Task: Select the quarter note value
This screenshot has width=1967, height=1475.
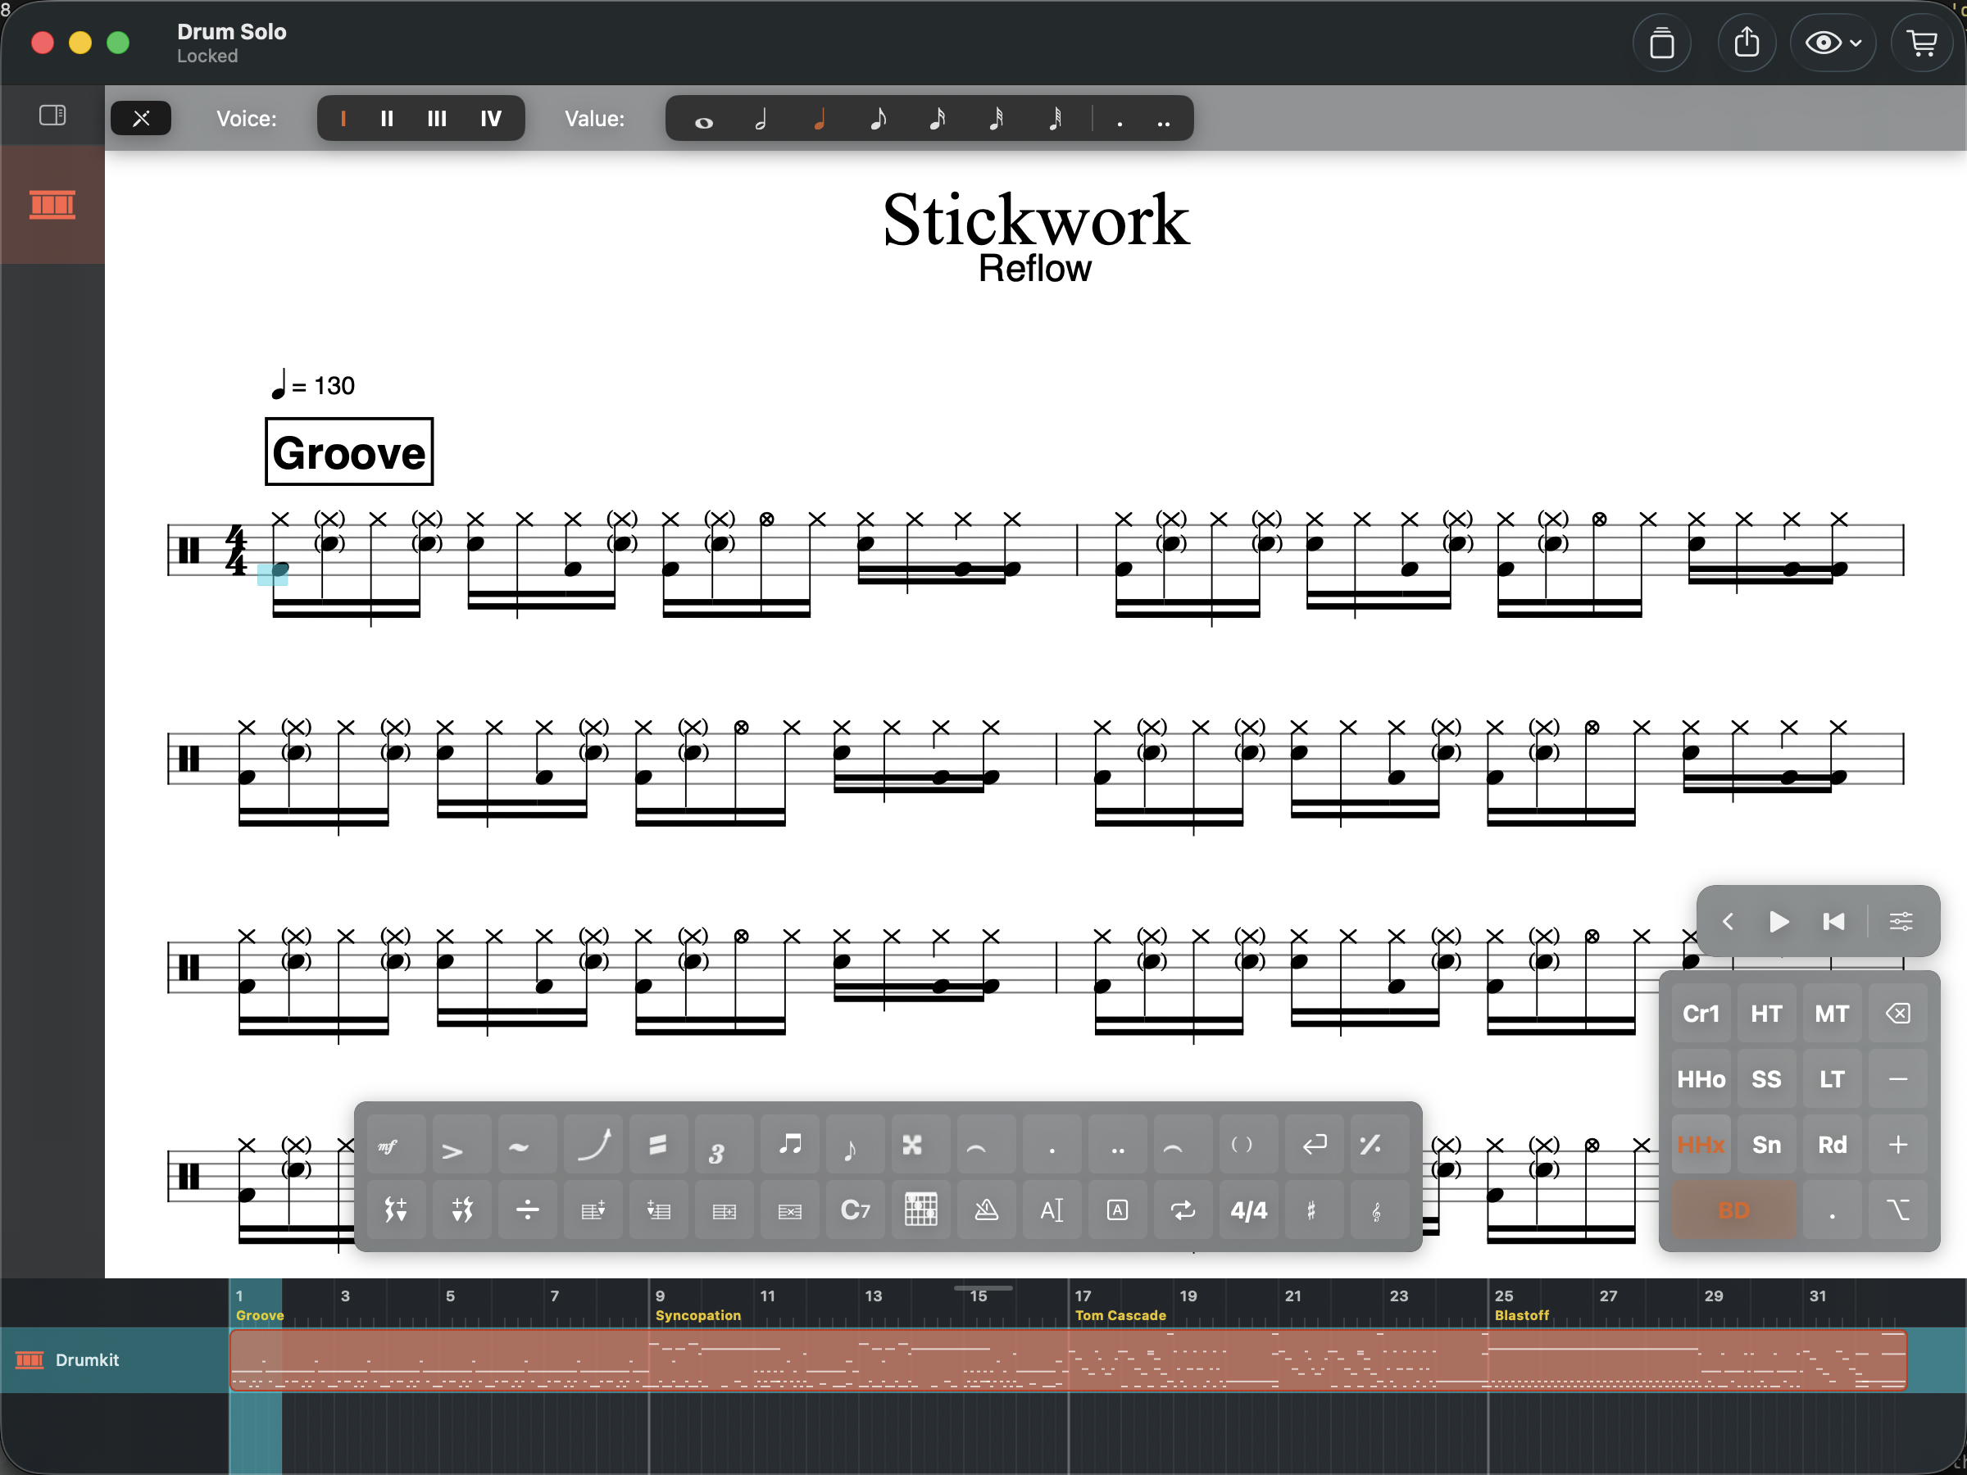Action: point(819,118)
